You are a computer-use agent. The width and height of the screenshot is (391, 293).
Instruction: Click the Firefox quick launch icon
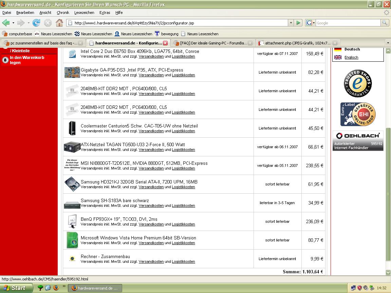56,288
